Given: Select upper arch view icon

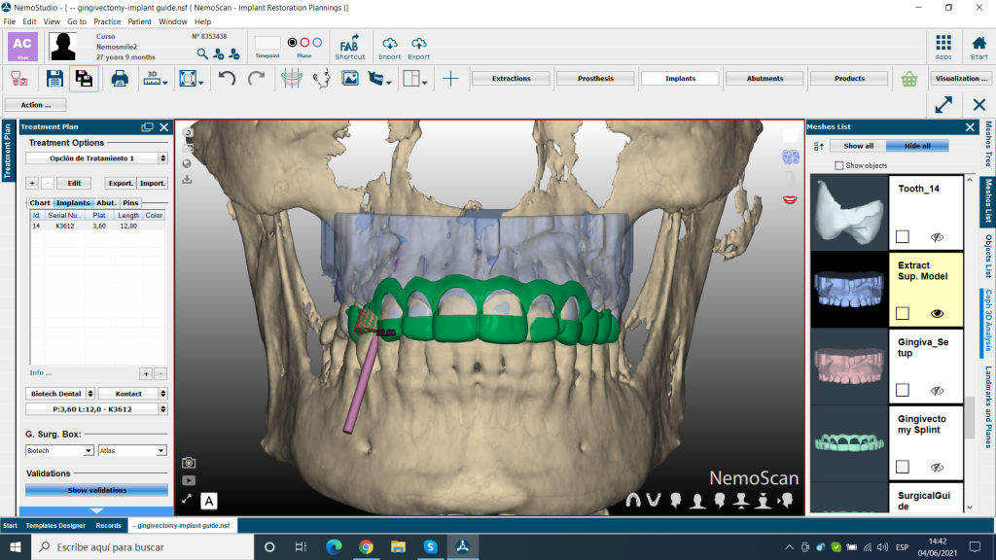Looking at the screenshot, I should pos(633,501).
